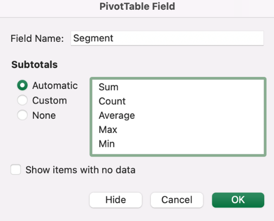This screenshot has width=274, height=221.
Task: Cancel the PivotTable Field dialog
Action: pos(177,200)
